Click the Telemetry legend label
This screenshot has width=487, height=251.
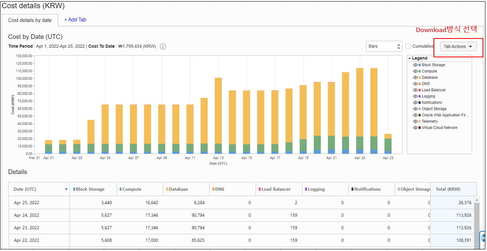point(430,121)
